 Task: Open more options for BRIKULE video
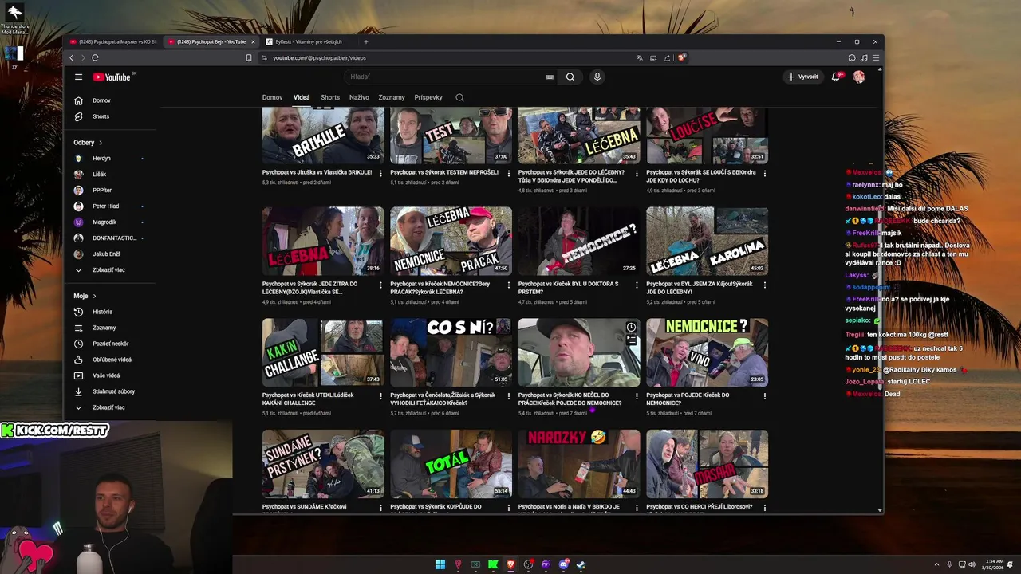380,173
